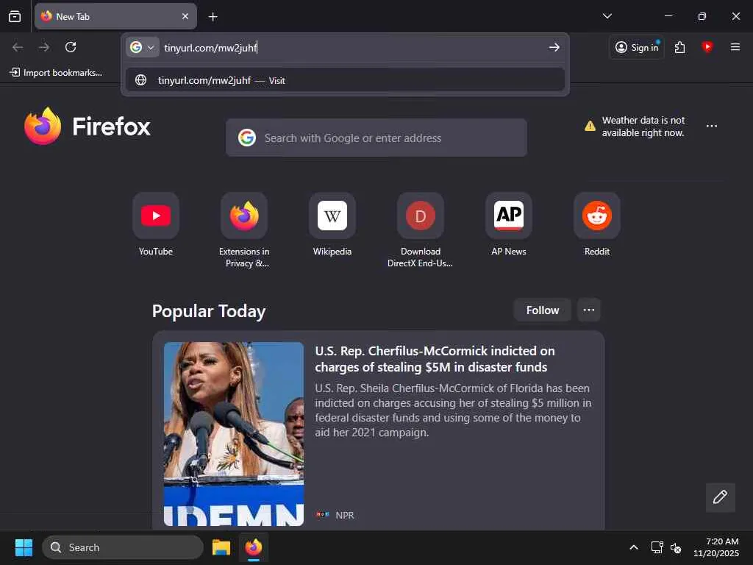Open the weather widget three-dot menu
753x565 pixels.
point(711,126)
